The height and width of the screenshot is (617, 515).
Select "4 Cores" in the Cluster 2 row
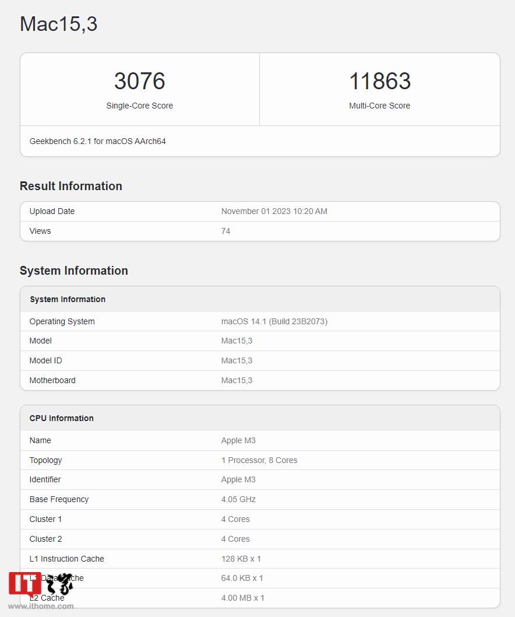[235, 539]
